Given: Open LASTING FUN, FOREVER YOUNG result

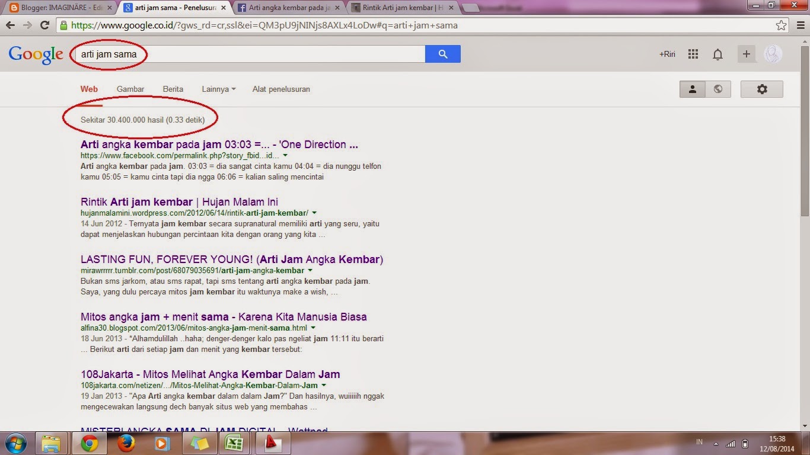Looking at the screenshot, I should [232, 259].
